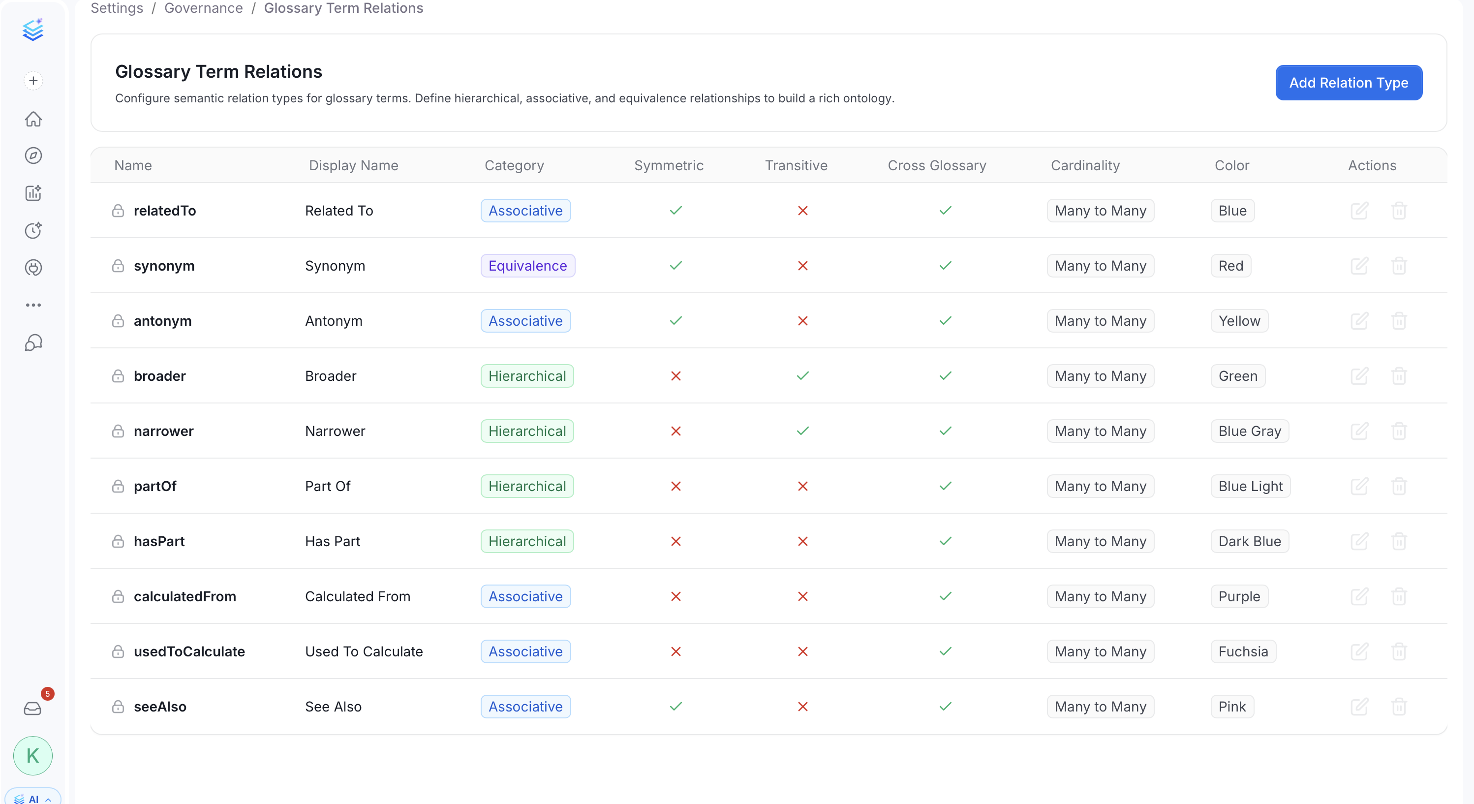Click the Symmetric cross for partOf
Viewport: 1474px width, 804px height.
point(676,486)
